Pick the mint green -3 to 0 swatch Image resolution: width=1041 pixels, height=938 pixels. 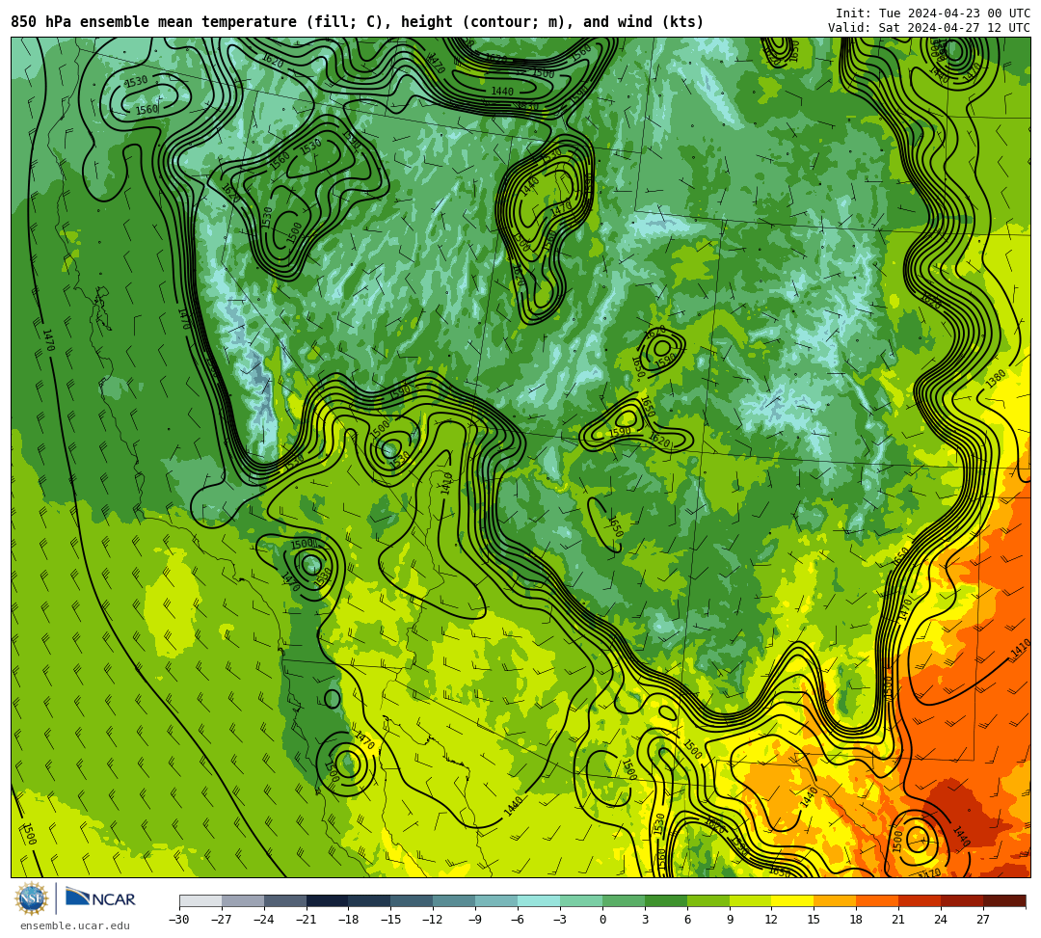tap(581, 900)
